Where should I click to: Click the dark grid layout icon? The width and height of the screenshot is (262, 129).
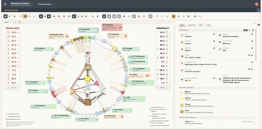tap(104, 16)
